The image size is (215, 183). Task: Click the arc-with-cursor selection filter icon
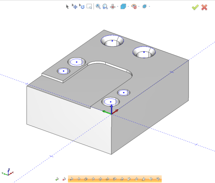tap(136, 179)
